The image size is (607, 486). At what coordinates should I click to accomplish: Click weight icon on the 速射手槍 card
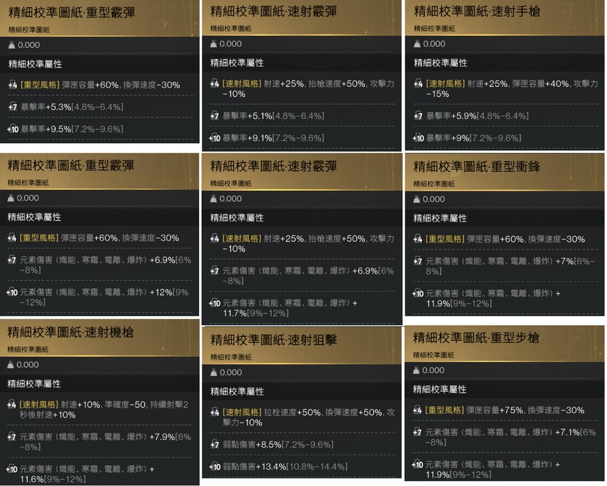click(417, 44)
